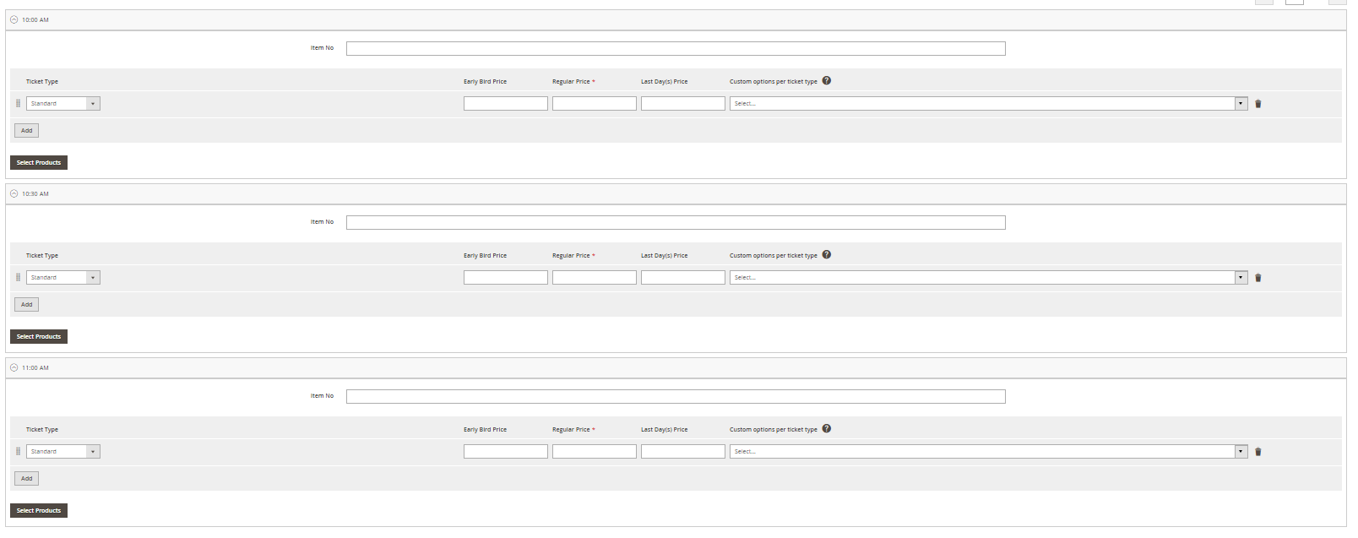
Task: Focus Regular Price field for 11:00 AM
Action: 595,452
